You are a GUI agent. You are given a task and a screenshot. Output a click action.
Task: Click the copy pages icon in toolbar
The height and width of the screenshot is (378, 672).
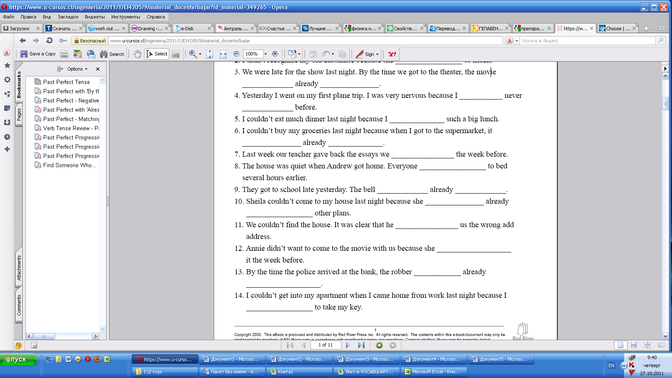[342, 54]
